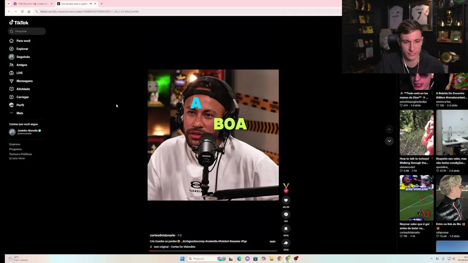Image resolution: width=468 pixels, height=263 pixels.
Task: Open the music note sound icon
Action: [x=151, y=247]
